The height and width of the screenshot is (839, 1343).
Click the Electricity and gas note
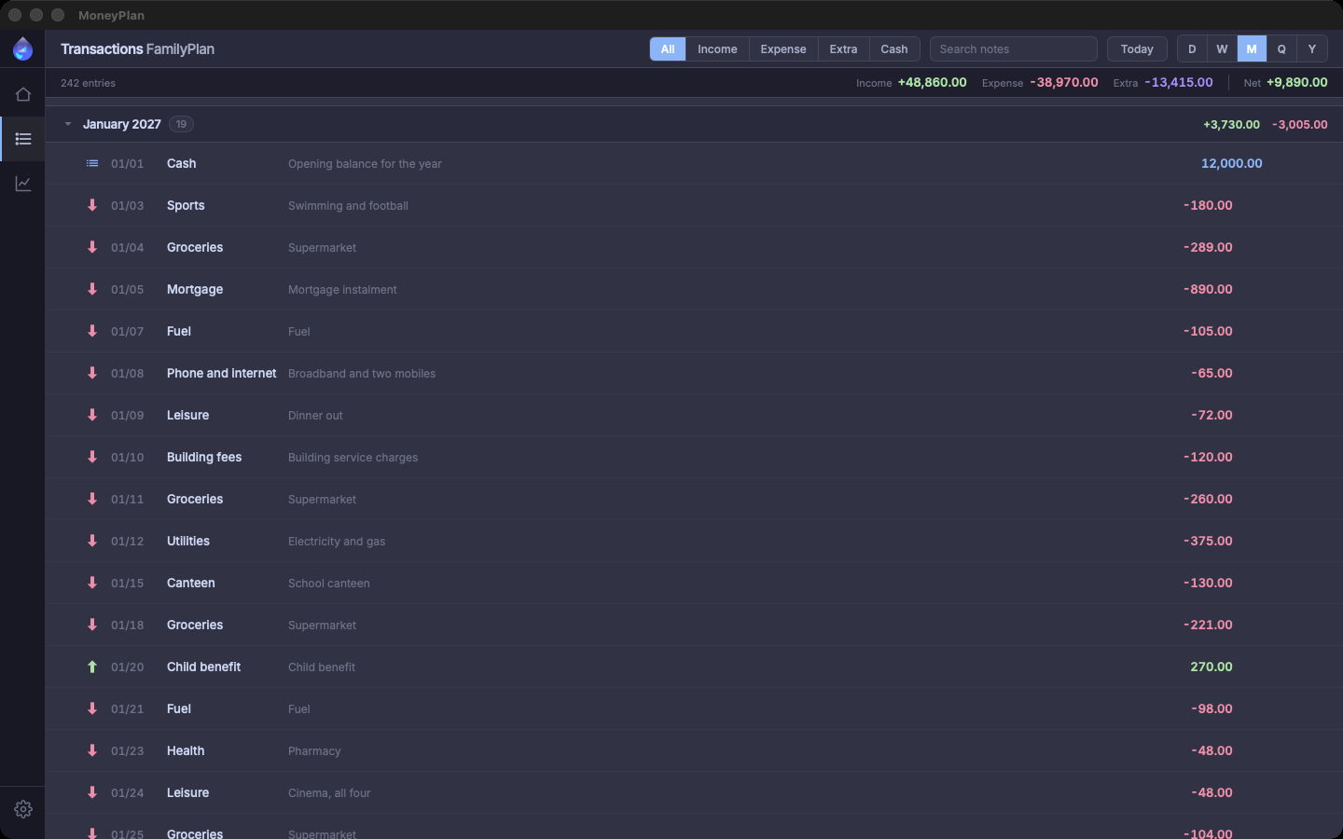click(x=337, y=542)
